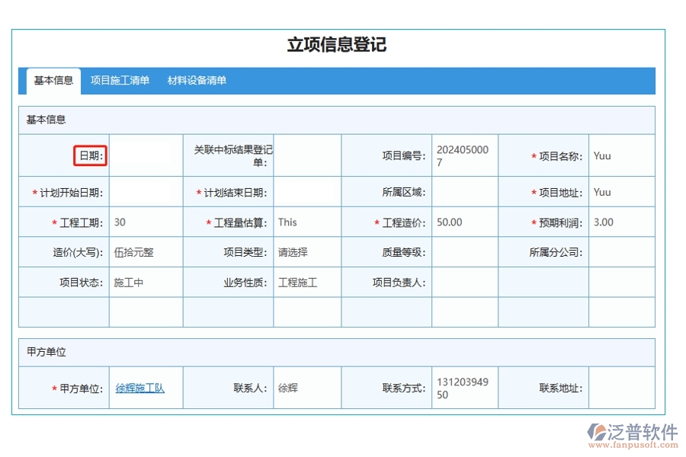Viewport: 686px width, 457px height.
Task: Select the 项目编号 value 2024050007
Action: pos(463,155)
